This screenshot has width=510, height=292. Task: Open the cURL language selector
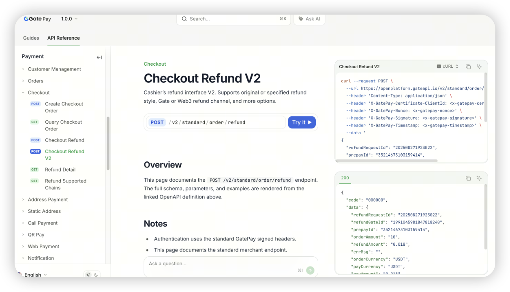coord(448,67)
